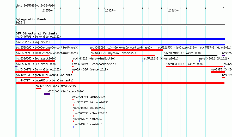Click nsv3940336 (Wenger2019) label
Viewport: 232px width, 137px height.
click(90, 69)
